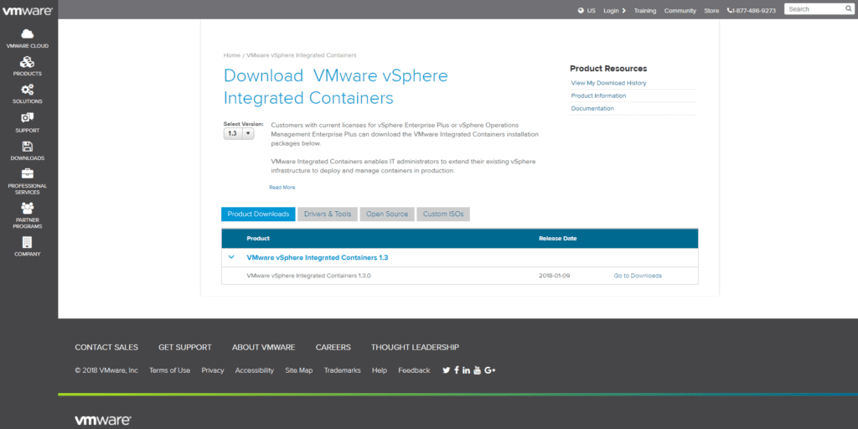Viewport: 858px width, 429px height.
Task: Click the Read More link
Action: point(282,187)
